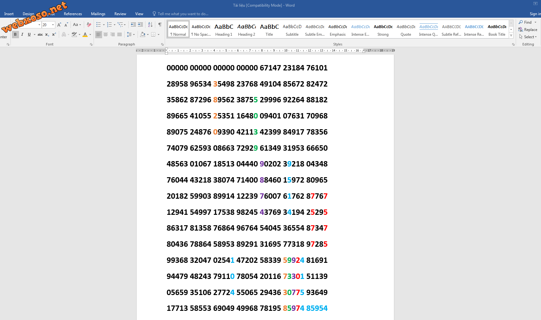The height and width of the screenshot is (320, 541).
Task: Click the Sort icon
Action: (x=150, y=25)
